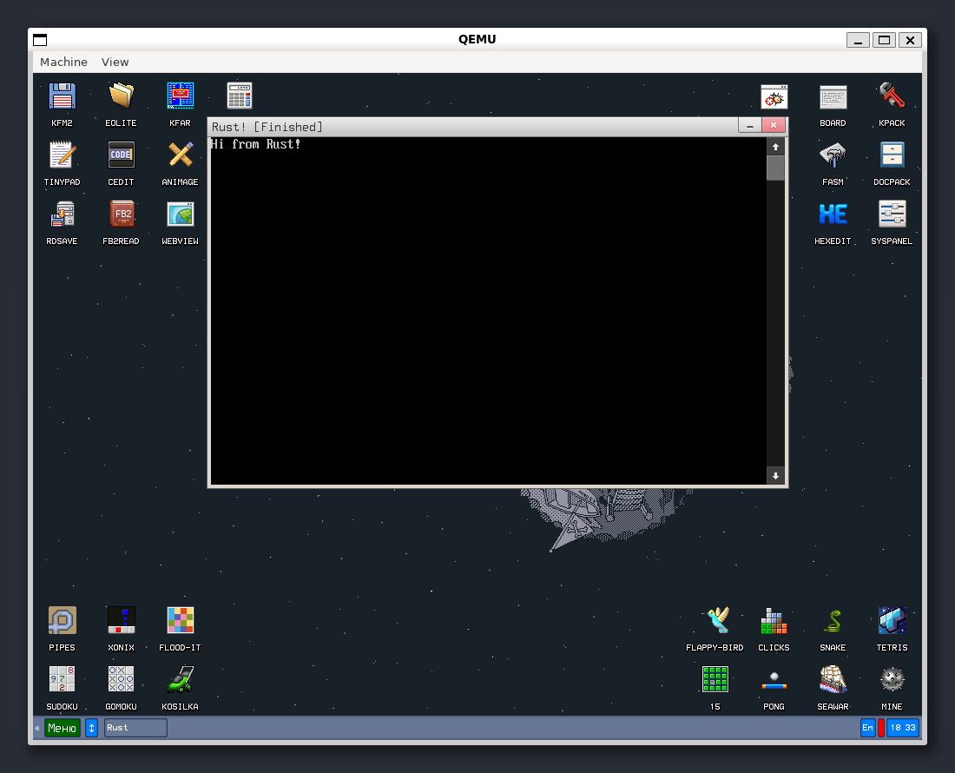Launch the TINYPAD text editor
Image resolution: width=955 pixels, height=773 pixels.
[62, 155]
